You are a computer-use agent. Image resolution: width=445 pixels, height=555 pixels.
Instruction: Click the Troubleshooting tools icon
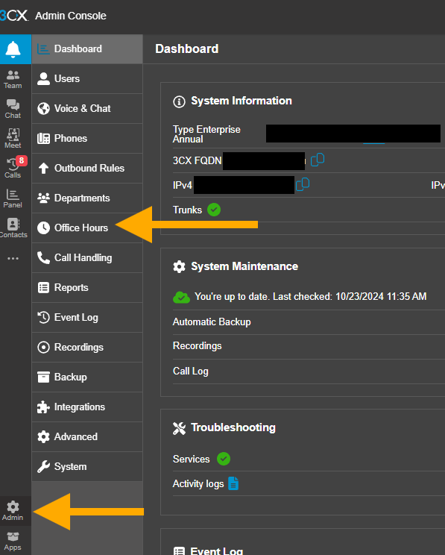(x=180, y=428)
